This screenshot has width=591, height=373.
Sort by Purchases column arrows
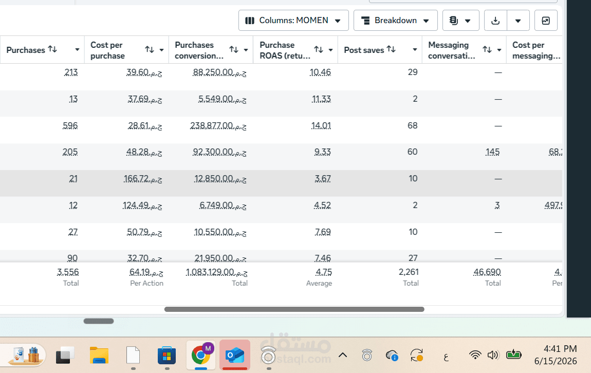click(52, 49)
